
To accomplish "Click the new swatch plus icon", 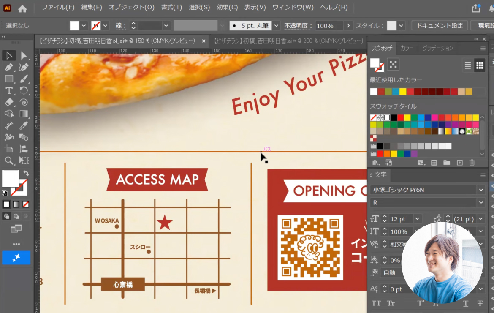I will [x=460, y=163].
